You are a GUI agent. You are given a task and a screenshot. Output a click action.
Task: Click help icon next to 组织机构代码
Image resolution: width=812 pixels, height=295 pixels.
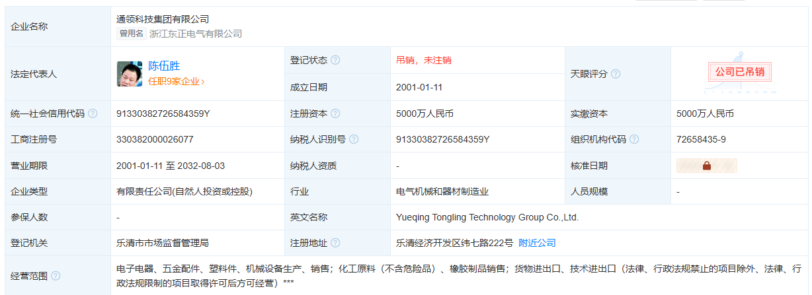point(634,139)
